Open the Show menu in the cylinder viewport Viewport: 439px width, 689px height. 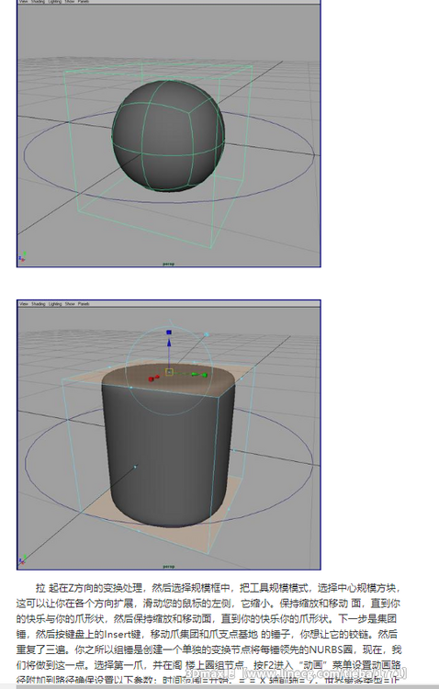point(70,304)
